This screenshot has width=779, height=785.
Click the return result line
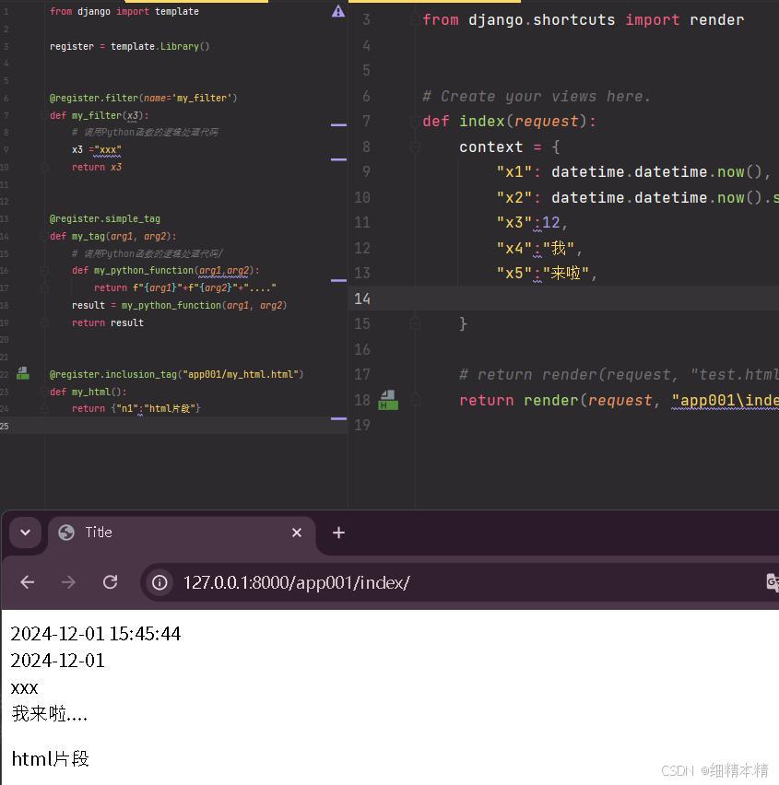point(108,322)
